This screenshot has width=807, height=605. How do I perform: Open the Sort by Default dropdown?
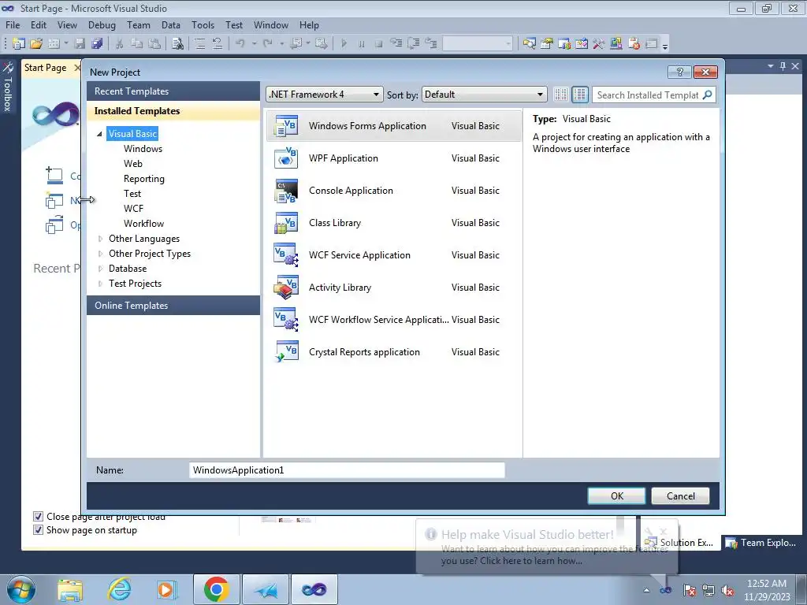[484, 95]
